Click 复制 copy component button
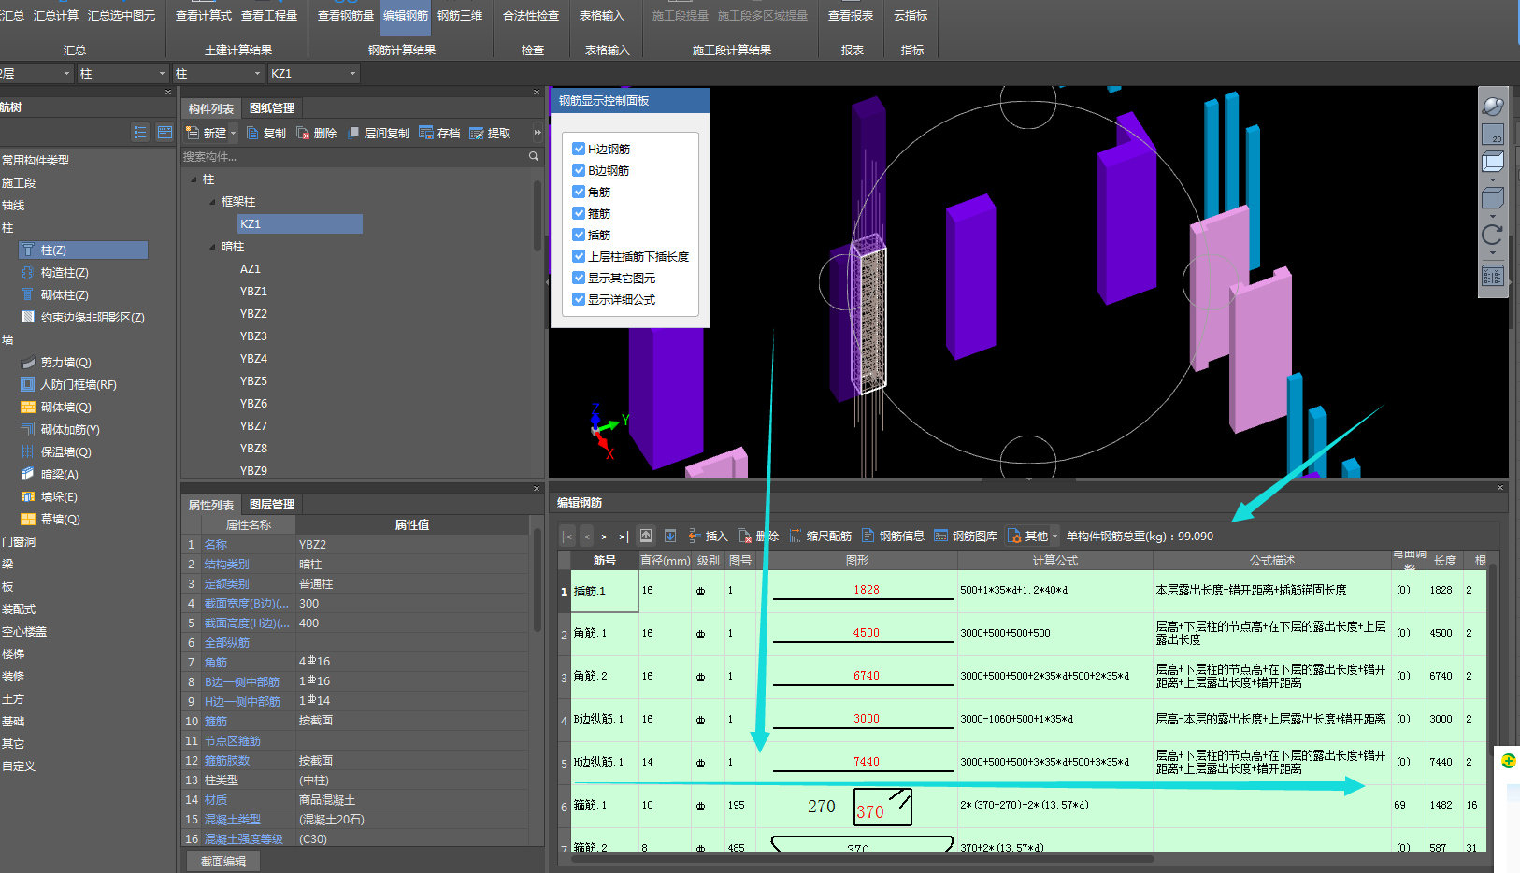Image resolution: width=1520 pixels, height=873 pixels. (x=266, y=133)
